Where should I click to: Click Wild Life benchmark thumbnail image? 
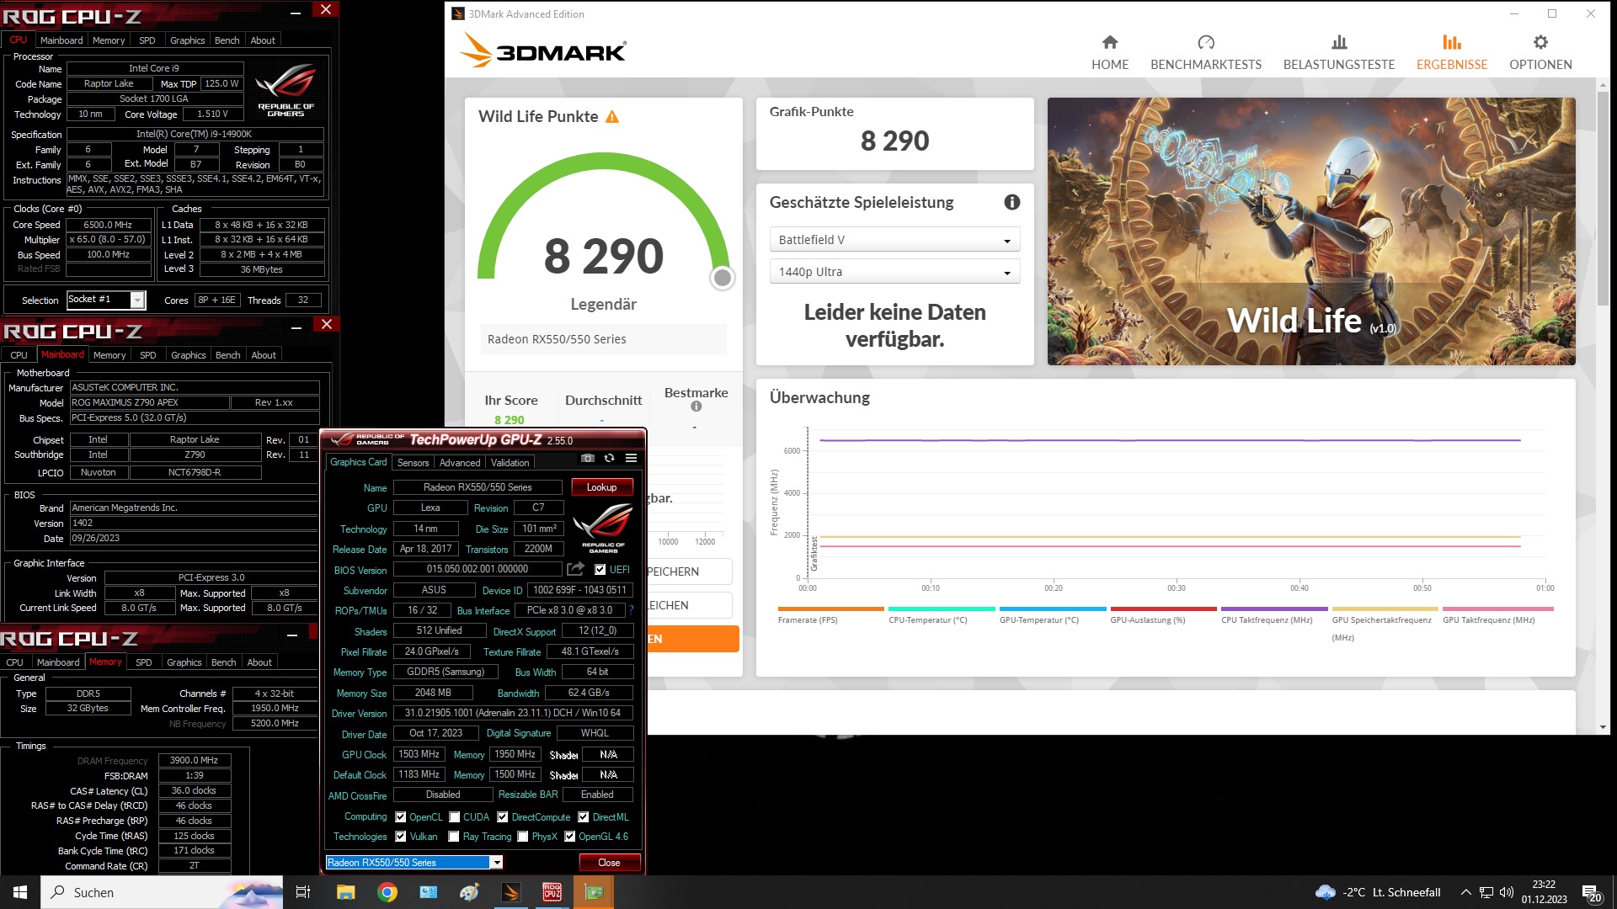tap(1311, 231)
